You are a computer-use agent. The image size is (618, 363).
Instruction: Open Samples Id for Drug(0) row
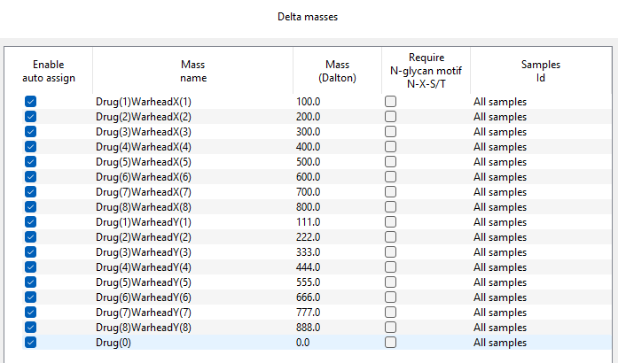click(500, 343)
